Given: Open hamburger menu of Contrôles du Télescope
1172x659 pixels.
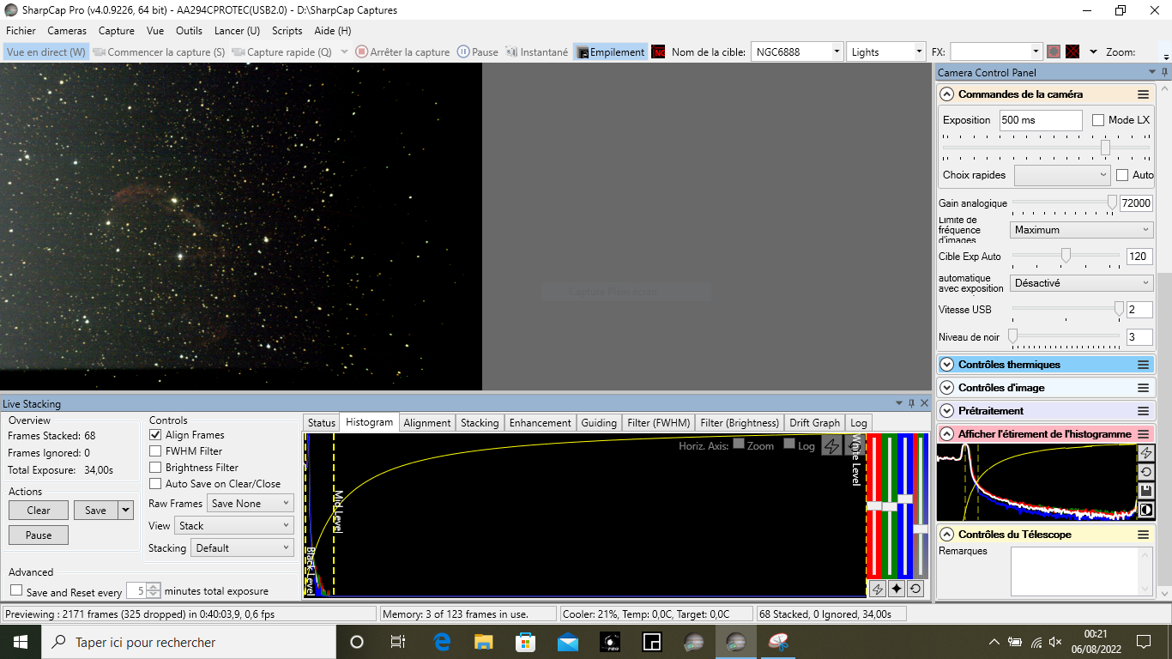Looking at the screenshot, I should tap(1143, 535).
